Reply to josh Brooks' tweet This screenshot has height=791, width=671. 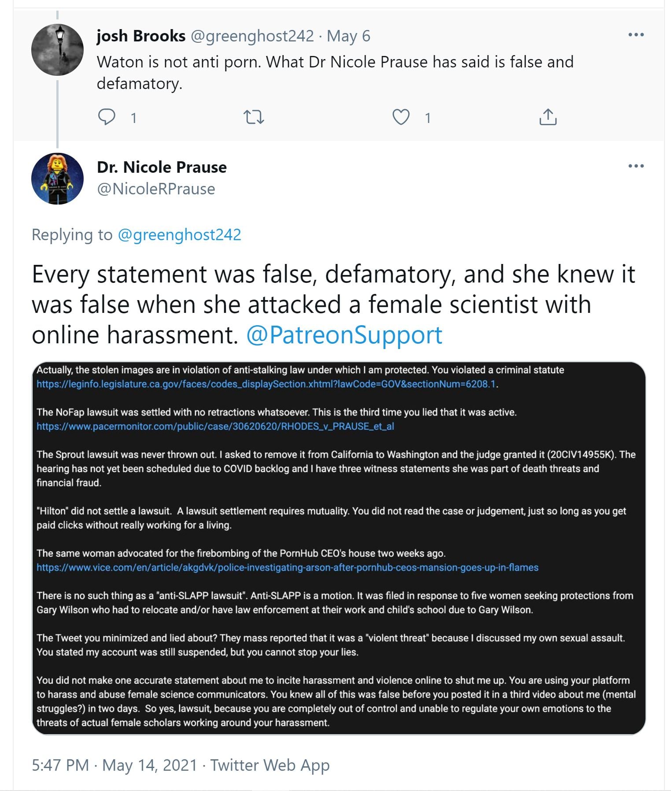[x=107, y=117]
